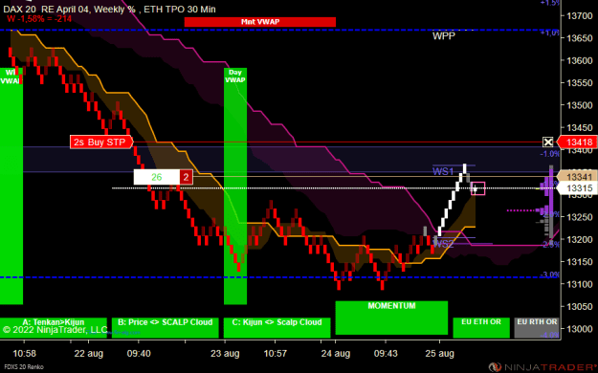Select the B: Price <> SCALP Cloud box
598x373 pixels.
[166, 328]
